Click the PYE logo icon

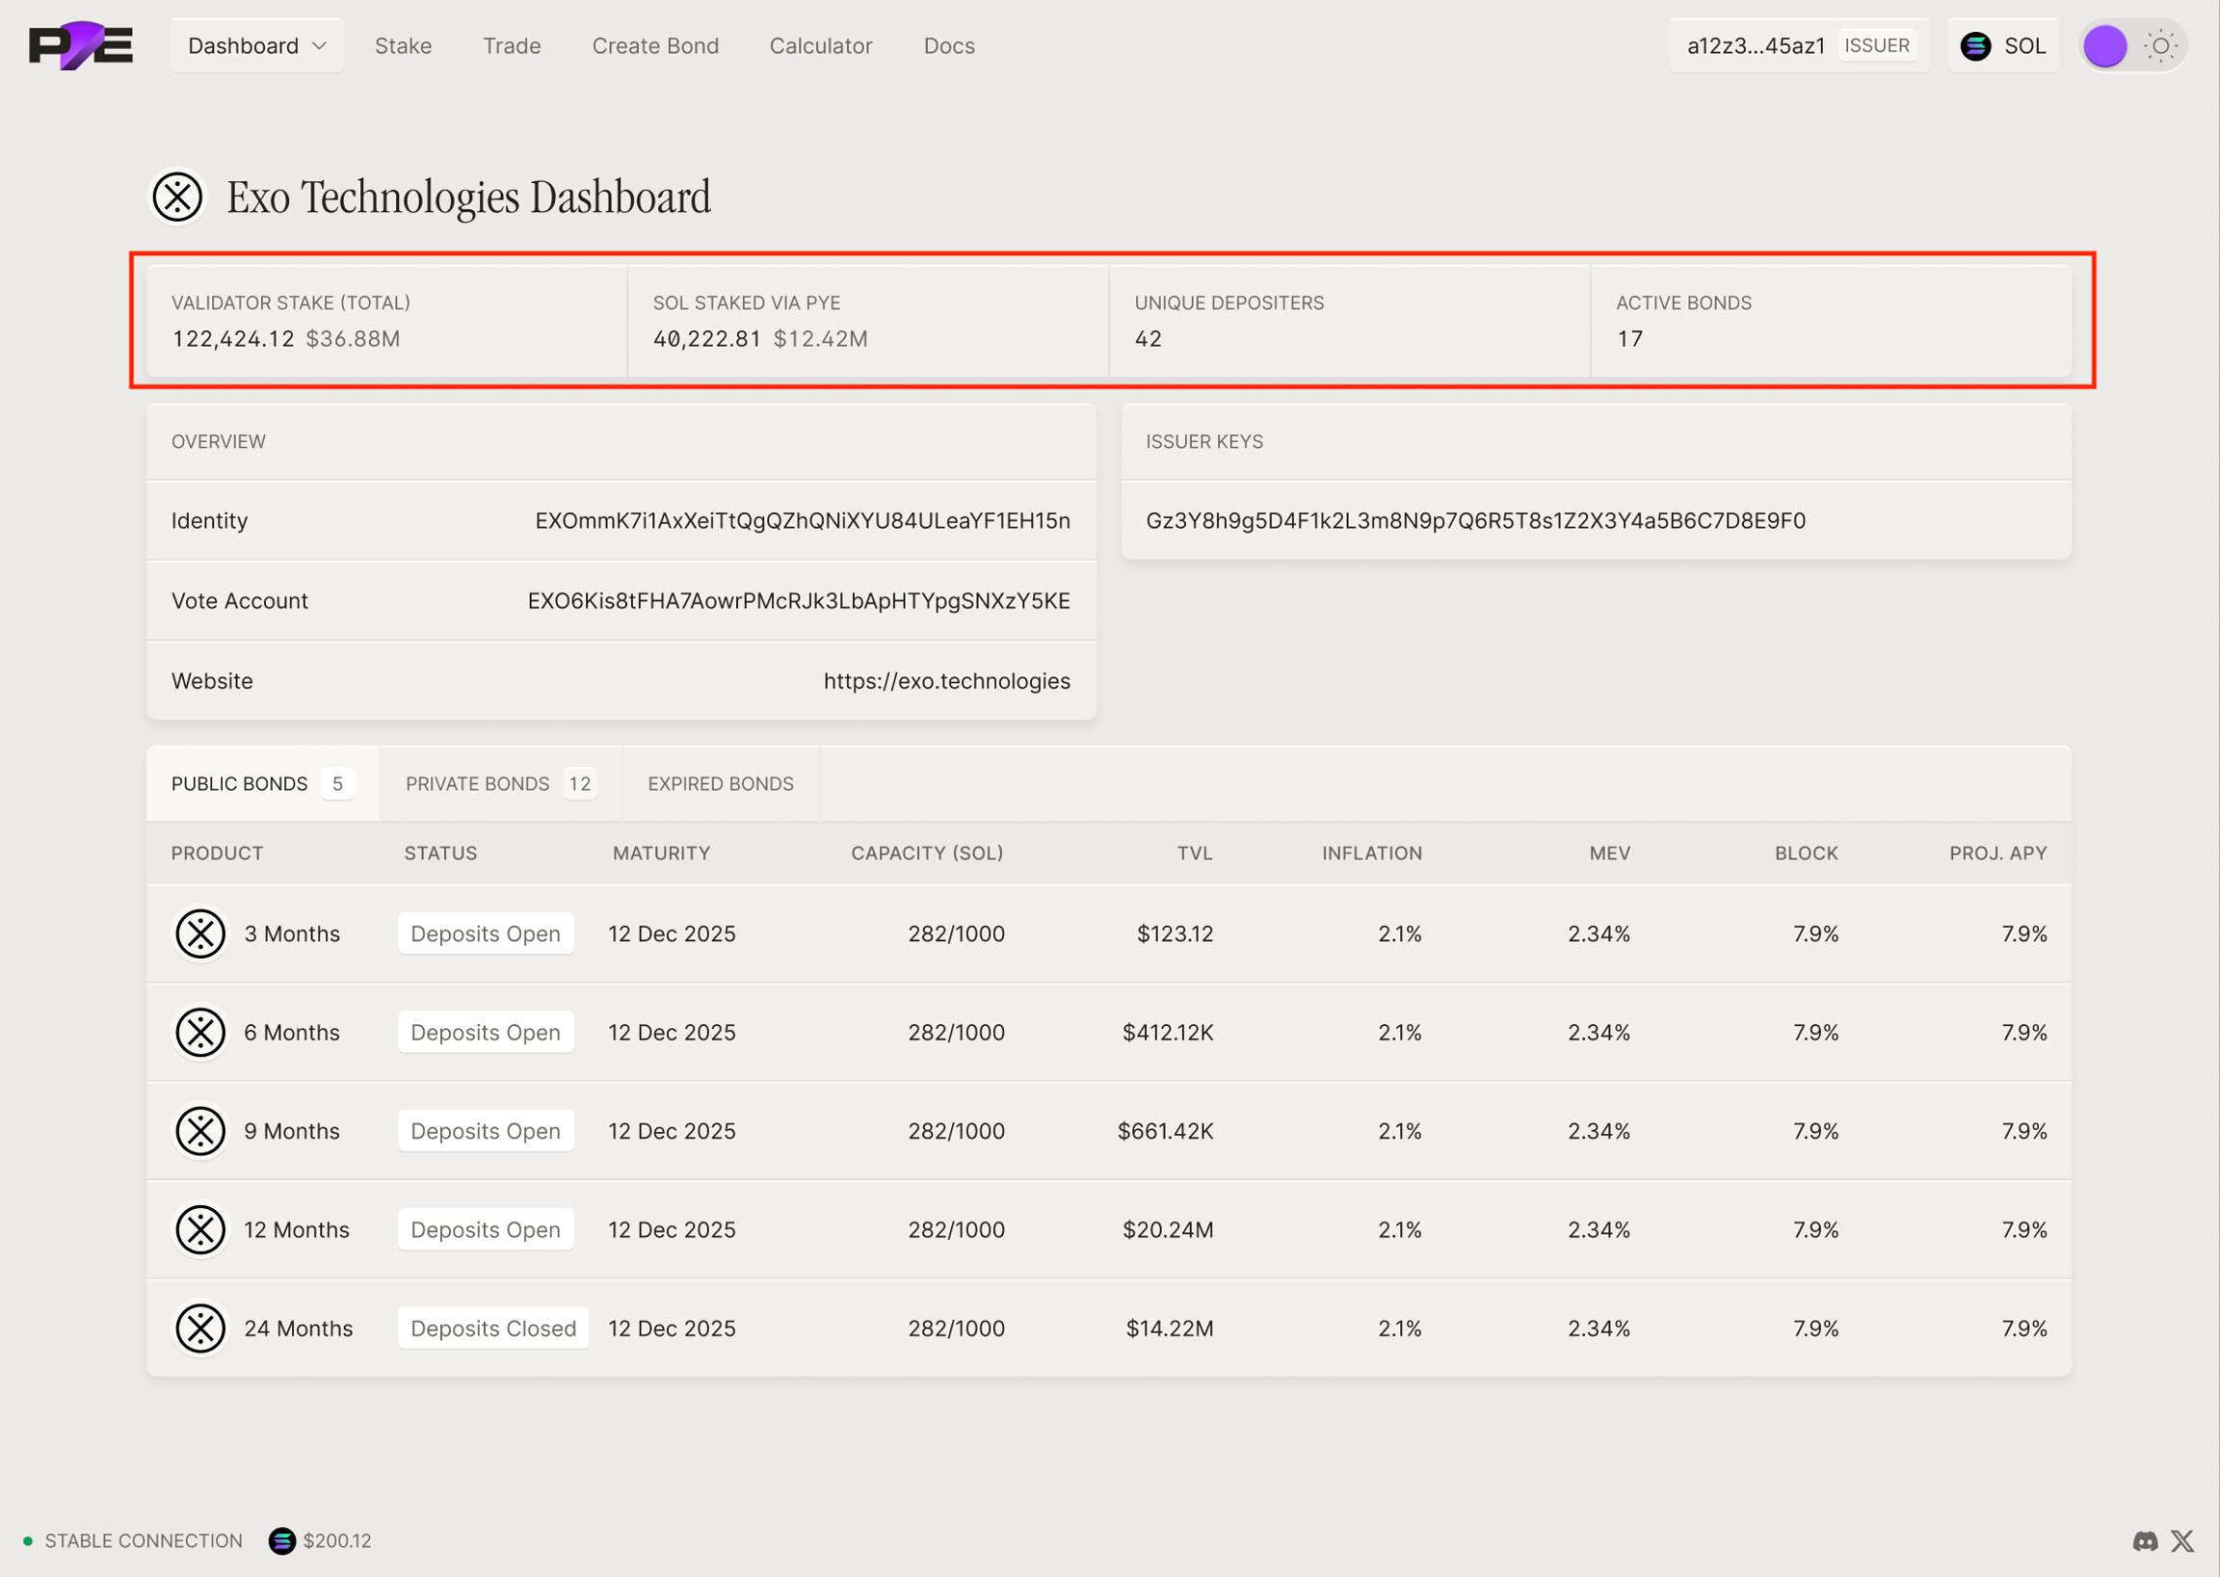[x=81, y=45]
